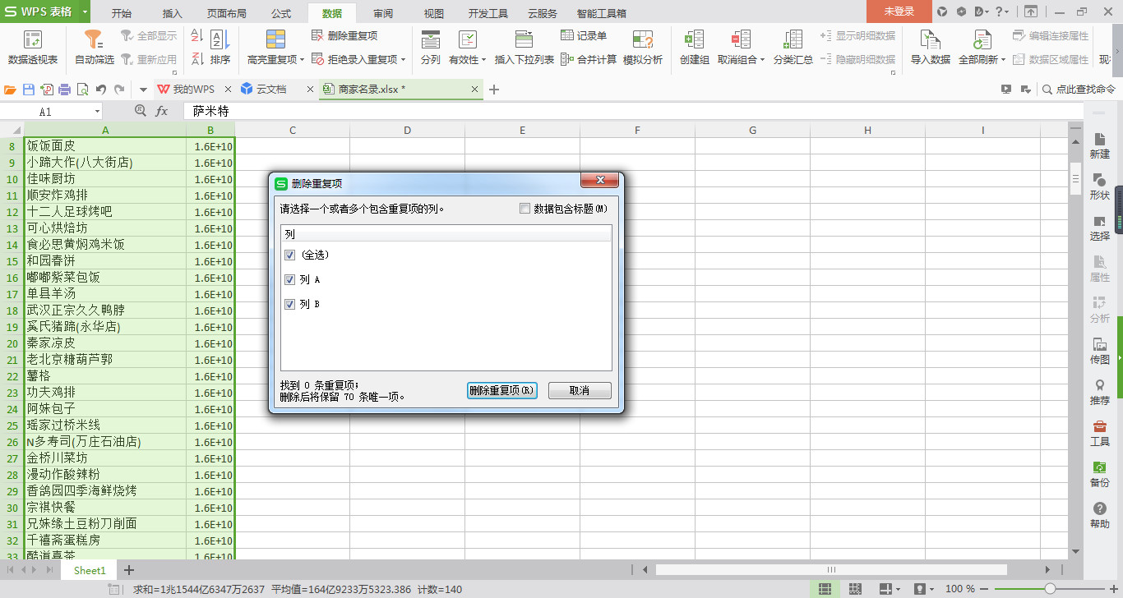Check 数据包含标题 checkbox in dialog
Screen dimensions: 1123x598
coord(525,209)
